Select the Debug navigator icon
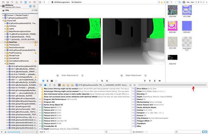 tap(26, 2)
